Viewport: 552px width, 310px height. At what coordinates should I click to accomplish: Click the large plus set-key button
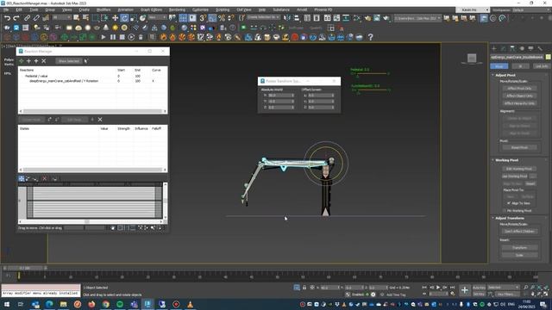point(464,290)
